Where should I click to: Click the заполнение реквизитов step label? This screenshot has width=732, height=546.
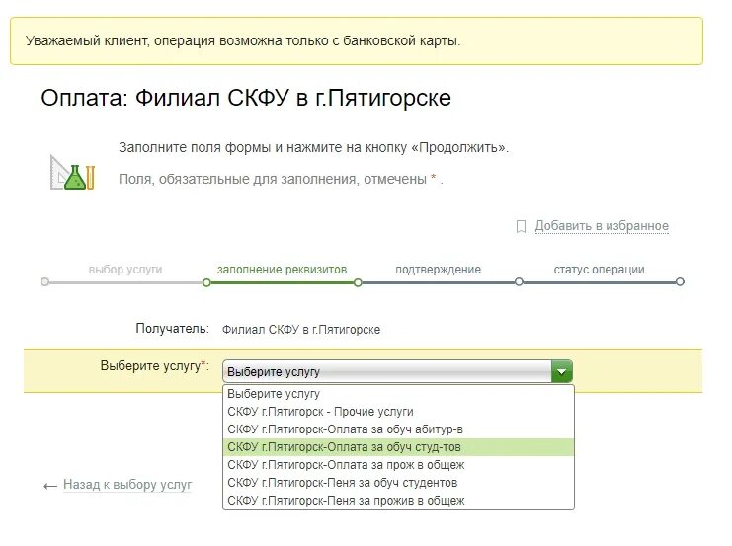(282, 270)
